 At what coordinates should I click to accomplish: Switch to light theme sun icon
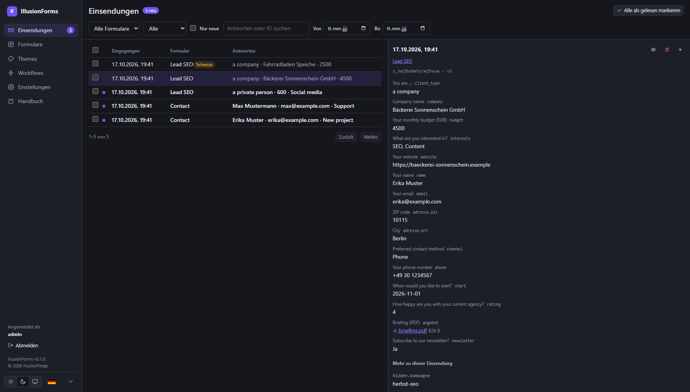tap(11, 381)
